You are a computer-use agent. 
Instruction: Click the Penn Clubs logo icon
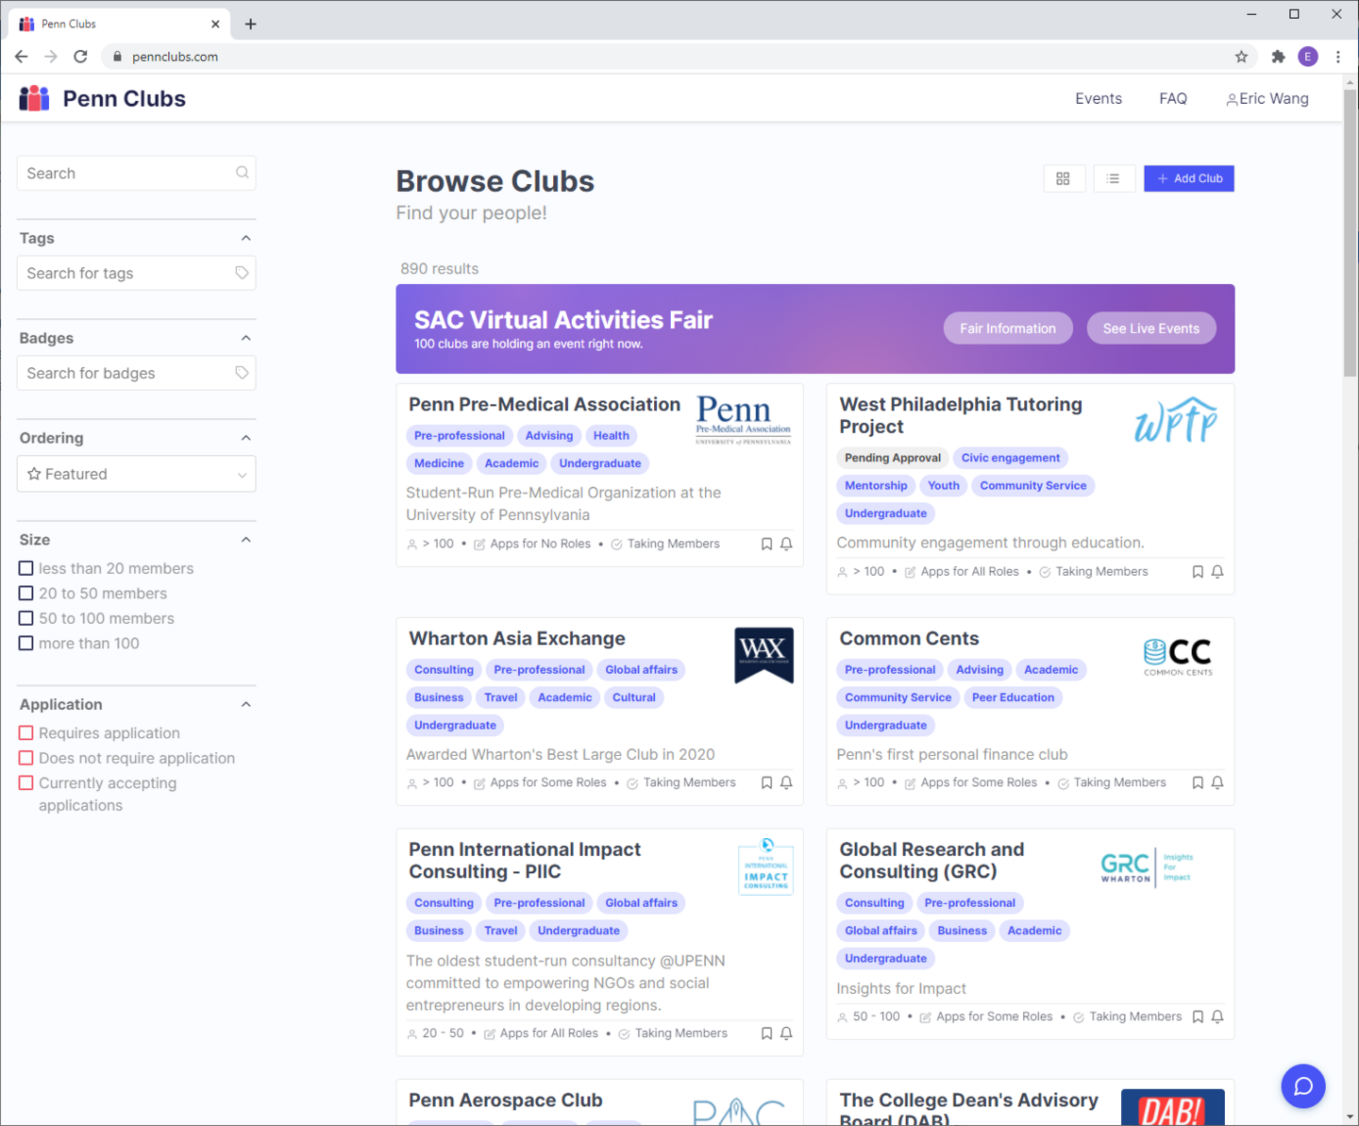pyautogui.click(x=34, y=98)
